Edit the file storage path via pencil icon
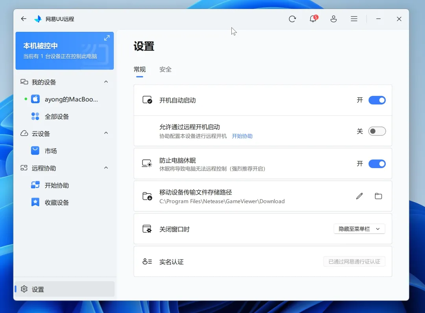This screenshot has height=313, width=425. pos(359,196)
